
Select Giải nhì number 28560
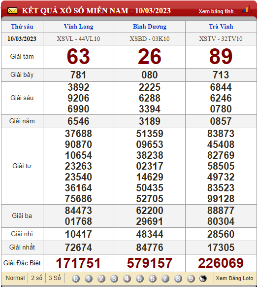click(x=221, y=234)
